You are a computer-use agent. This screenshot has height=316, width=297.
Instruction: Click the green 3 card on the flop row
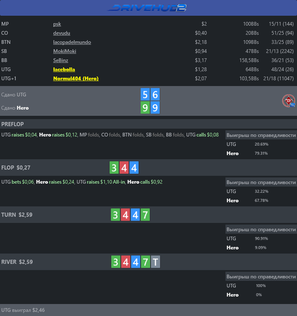[x=114, y=168]
